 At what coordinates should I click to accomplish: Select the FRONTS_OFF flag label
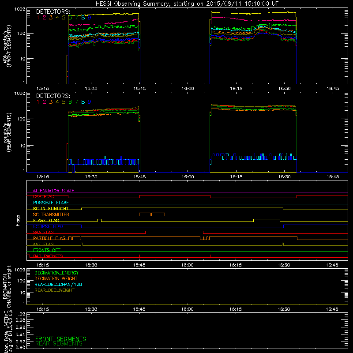tap(47, 250)
